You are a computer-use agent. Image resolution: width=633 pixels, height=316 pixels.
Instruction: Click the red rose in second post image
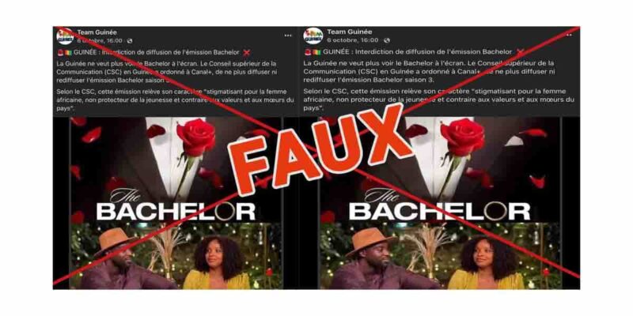(x=462, y=137)
